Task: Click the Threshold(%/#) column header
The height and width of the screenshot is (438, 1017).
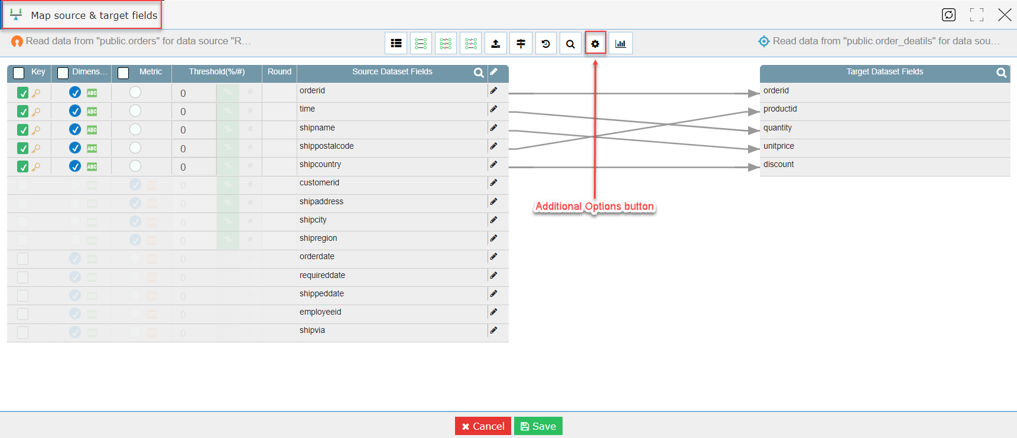Action: 217,72
